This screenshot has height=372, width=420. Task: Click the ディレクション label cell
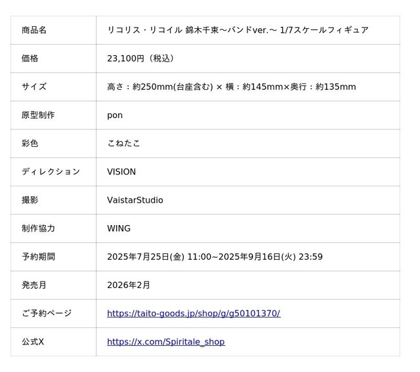pyautogui.click(x=53, y=172)
